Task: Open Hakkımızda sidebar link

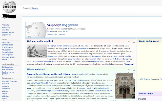Action: tap(6, 28)
